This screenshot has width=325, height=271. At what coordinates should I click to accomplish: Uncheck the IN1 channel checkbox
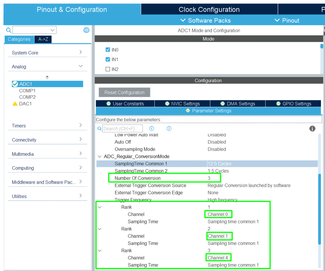[x=108, y=59]
